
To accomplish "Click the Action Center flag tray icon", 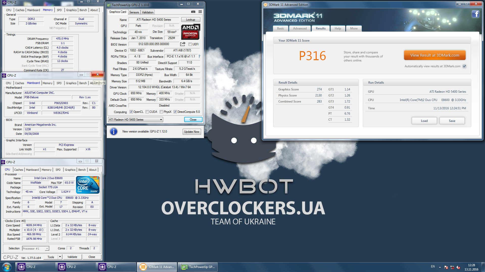I will click(446, 267).
